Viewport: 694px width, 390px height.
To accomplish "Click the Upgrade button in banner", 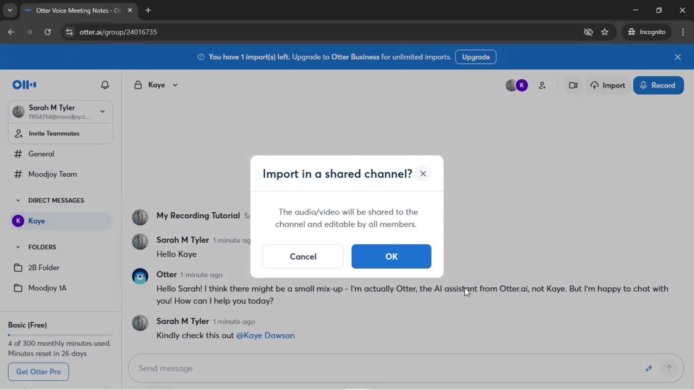I will click(476, 57).
